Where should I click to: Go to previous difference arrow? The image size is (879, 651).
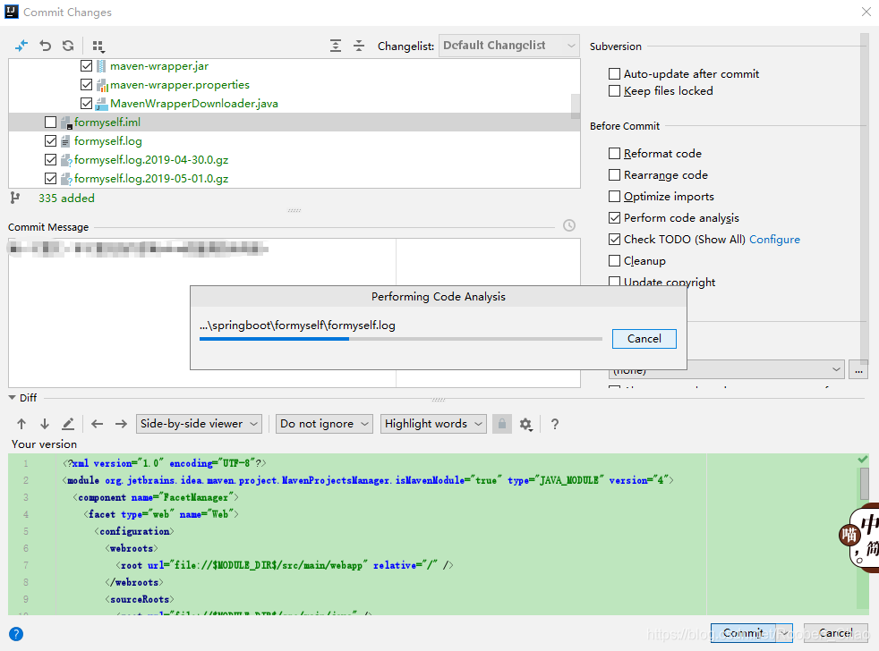coord(21,424)
